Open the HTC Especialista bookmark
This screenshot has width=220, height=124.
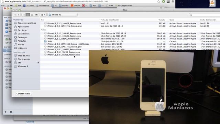tap(124, 6)
